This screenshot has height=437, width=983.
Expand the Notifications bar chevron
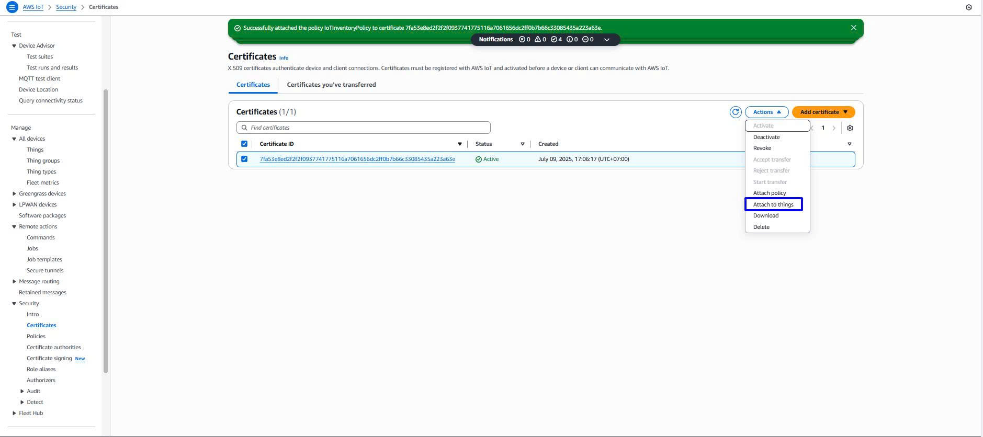(x=606, y=40)
